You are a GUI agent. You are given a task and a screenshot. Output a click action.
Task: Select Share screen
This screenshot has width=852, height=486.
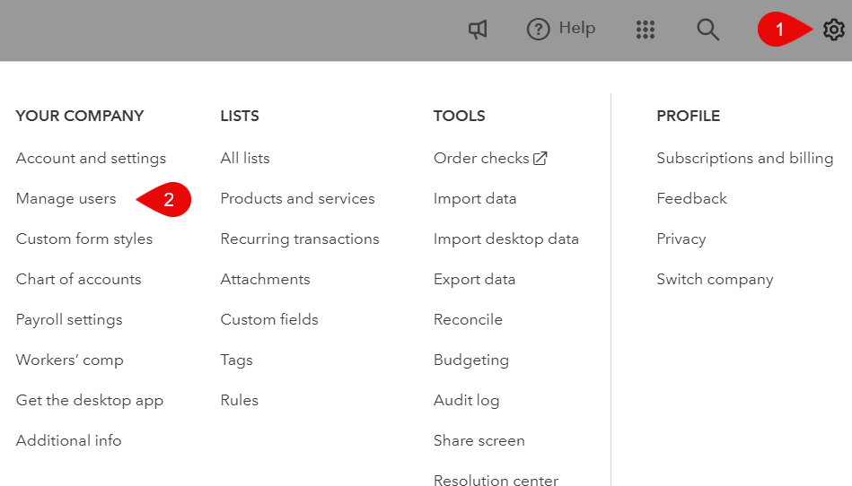(x=479, y=440)
